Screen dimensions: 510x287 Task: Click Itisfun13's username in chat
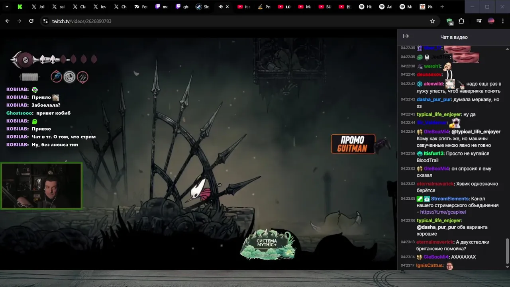tap(433, 153)
